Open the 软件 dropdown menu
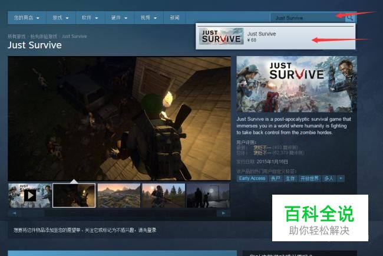 [90, 18]
